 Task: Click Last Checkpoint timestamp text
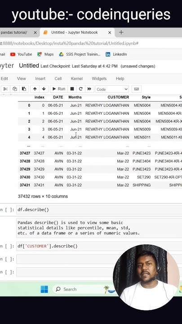point(79,66)
